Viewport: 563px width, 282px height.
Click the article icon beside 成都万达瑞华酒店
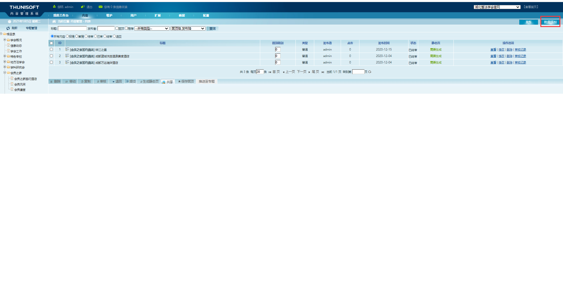coord(67,62)
